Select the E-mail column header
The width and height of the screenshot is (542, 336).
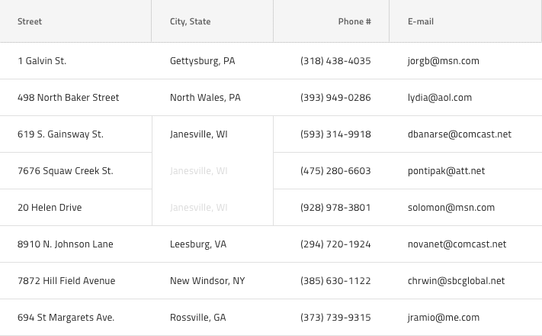(421, 21)
